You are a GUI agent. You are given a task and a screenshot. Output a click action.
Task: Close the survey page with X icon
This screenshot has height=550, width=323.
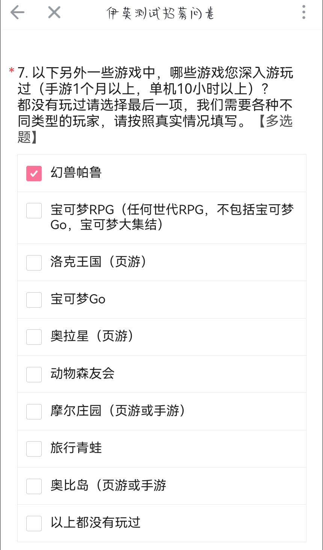pos(54,13)
